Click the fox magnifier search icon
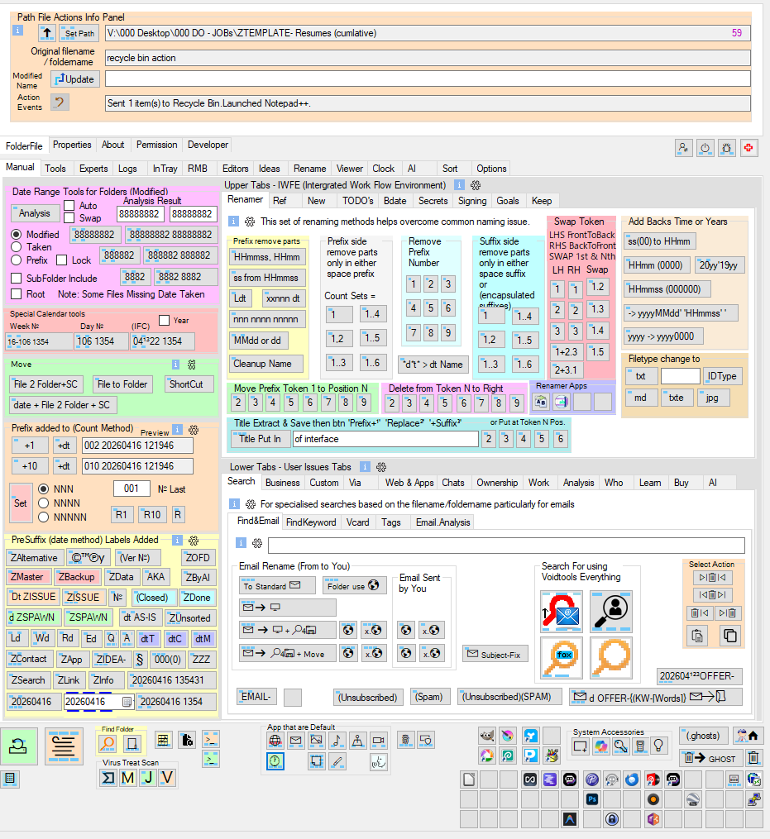Viewport: 770px width, 839px height. (562, 658)
